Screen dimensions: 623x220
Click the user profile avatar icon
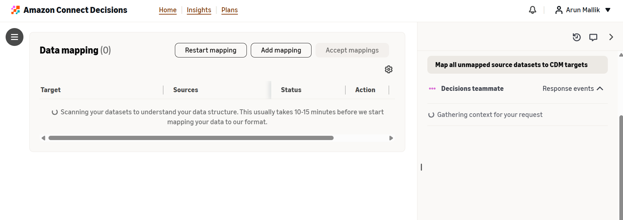559,10
